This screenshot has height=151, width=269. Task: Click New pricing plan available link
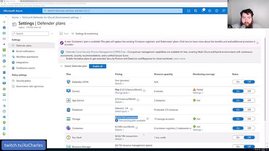pyautogui.click(x=132, y=120)
